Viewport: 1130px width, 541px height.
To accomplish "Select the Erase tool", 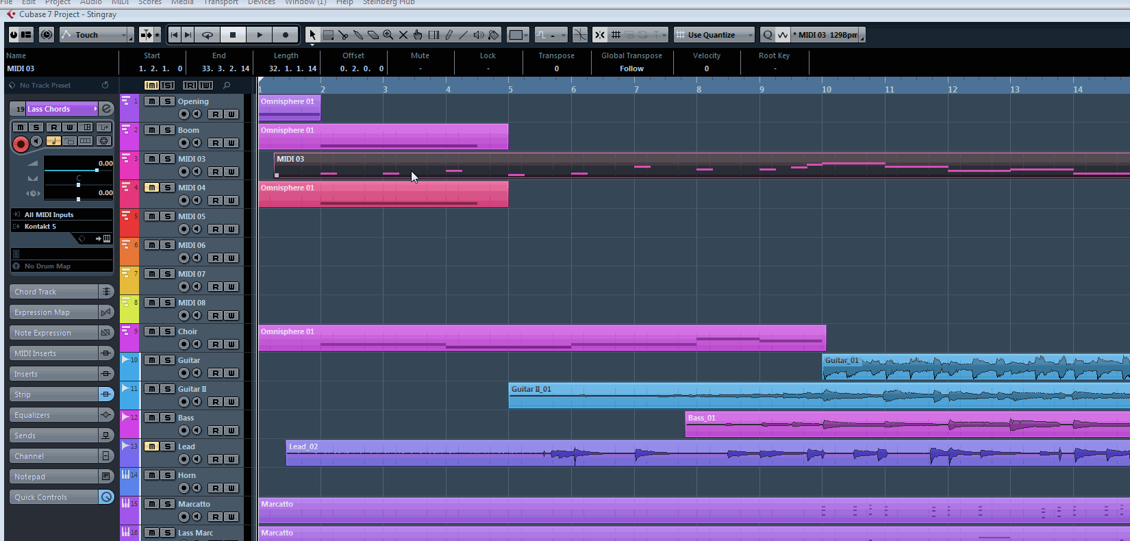I will pyautogui.click(x=373, y=35).
